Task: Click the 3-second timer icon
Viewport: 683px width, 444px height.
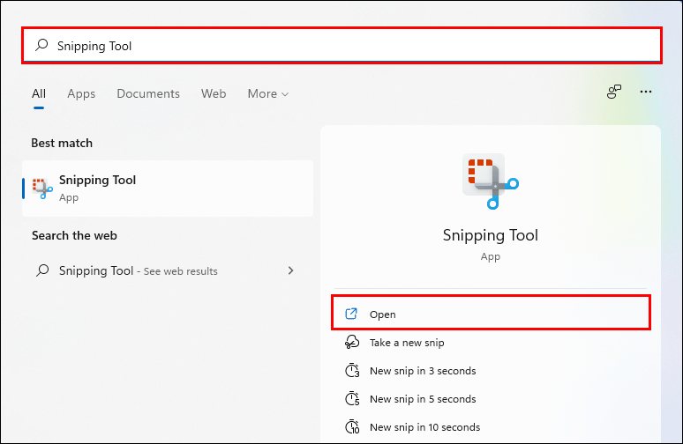Action: pyautogui.click(x=352, y=371)
